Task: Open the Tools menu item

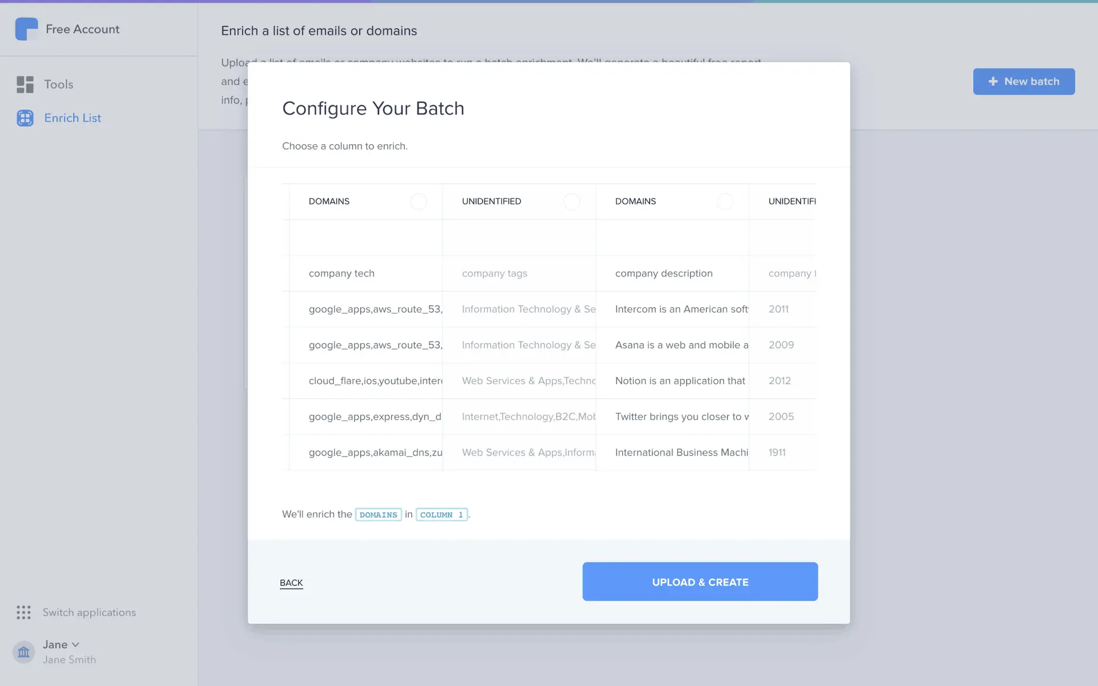Action: (58, 85)
